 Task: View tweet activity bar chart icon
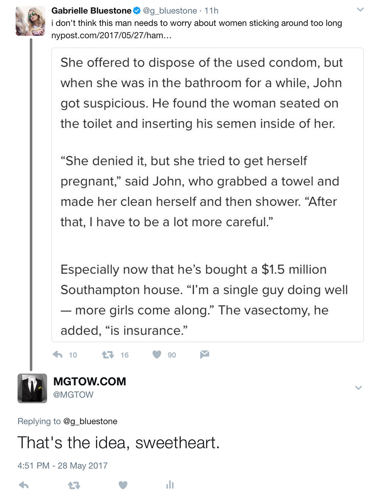tap(170, 485)
